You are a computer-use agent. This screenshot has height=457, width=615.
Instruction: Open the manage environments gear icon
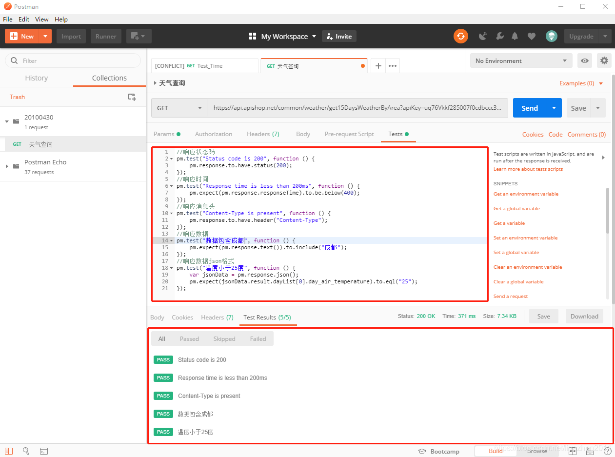point(604,60)
